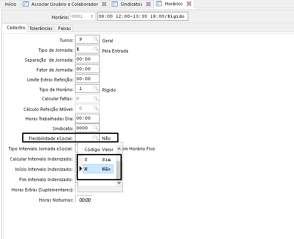Open lookup icon for Tipo de Horário
The image size is (294, 239).
tap(96, 89)
